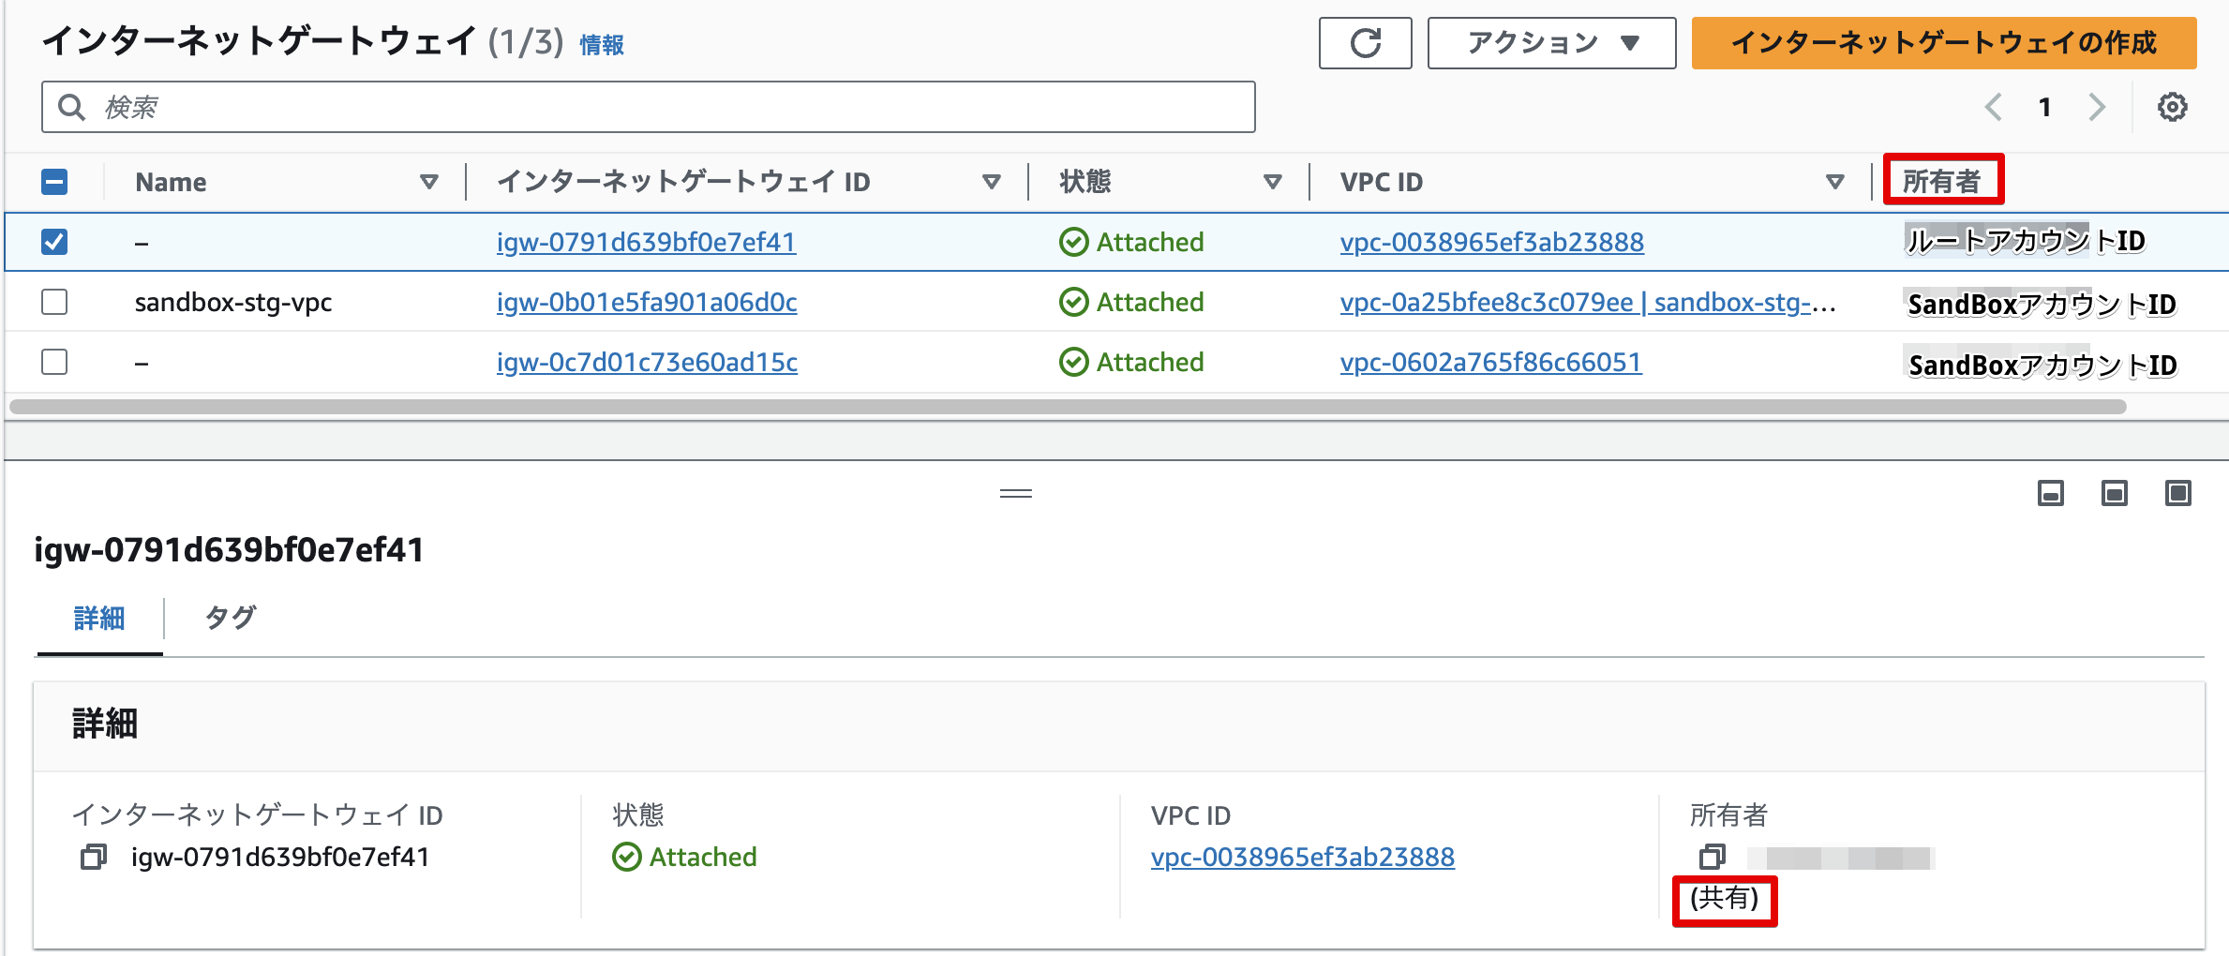Open the アクション dropdown menu
2229x956 pixels.
pos(1550,42)
